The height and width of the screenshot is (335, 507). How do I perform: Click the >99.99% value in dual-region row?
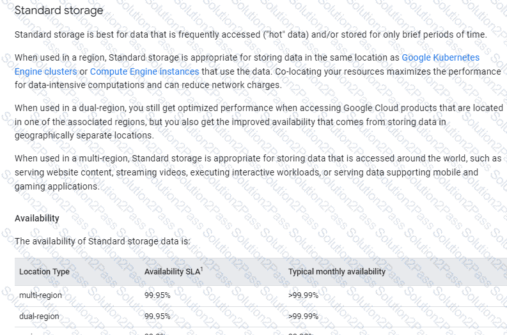tap(303, 316)
